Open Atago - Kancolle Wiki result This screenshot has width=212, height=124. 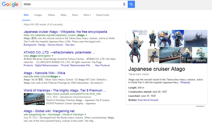point(44,73)
